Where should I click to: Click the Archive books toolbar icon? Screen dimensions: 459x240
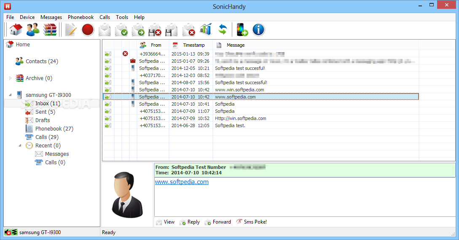pyautogui.click(x=50, y=29)
